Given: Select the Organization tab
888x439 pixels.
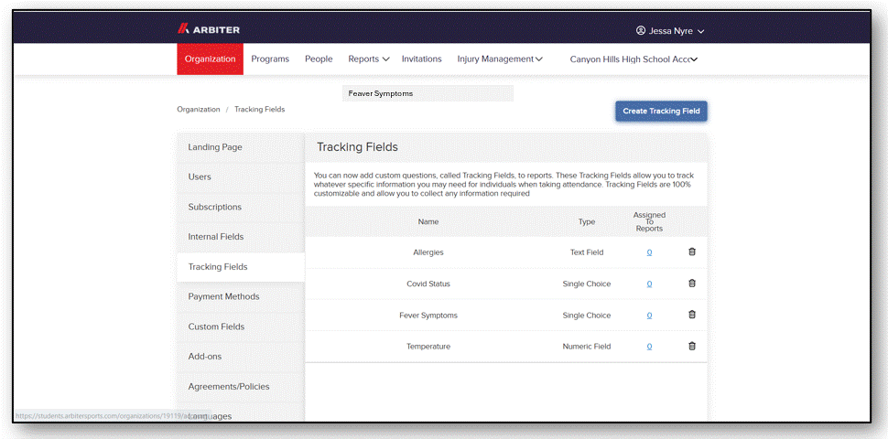Looking at the screenshot, I should pyautogui.click(x=211, y=59).
